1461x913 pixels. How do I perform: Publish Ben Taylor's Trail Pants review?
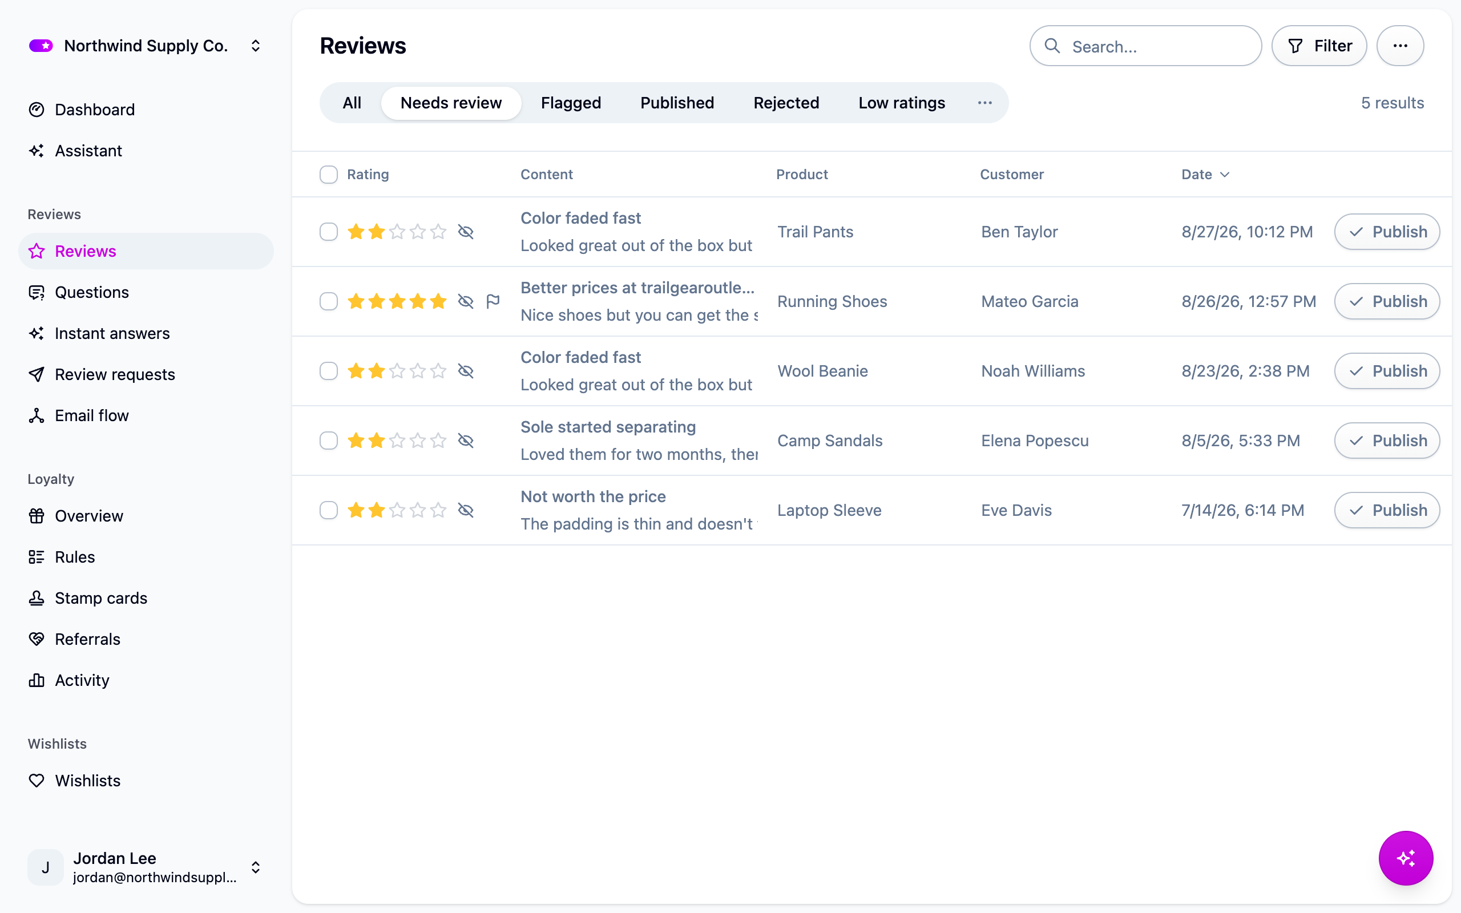(x=1387, y=232)
